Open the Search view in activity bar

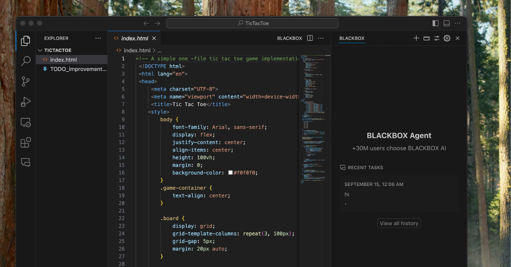tap(26, 61)
